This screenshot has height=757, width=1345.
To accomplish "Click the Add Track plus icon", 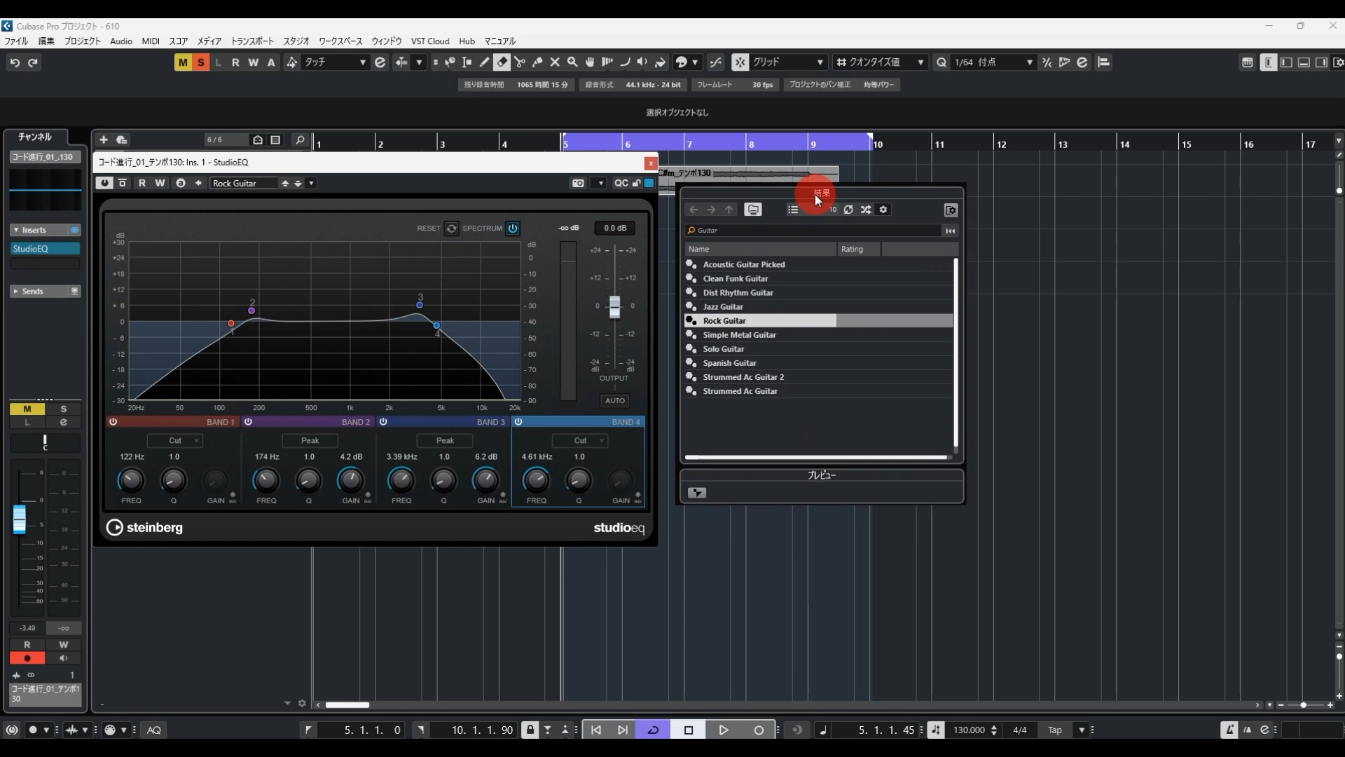I will point(103,140).
